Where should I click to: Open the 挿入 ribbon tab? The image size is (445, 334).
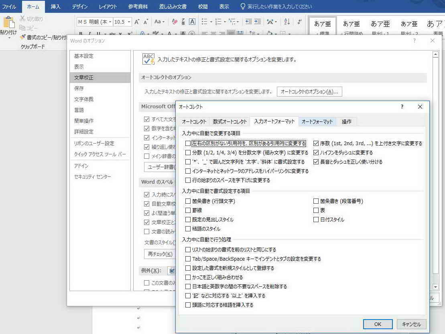click(56, 7)
